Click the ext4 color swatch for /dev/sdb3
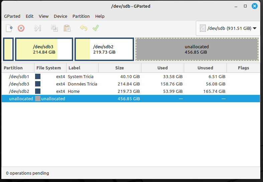Image resolution: width=263 pixels, height=182 pixels. click(38, 84)
